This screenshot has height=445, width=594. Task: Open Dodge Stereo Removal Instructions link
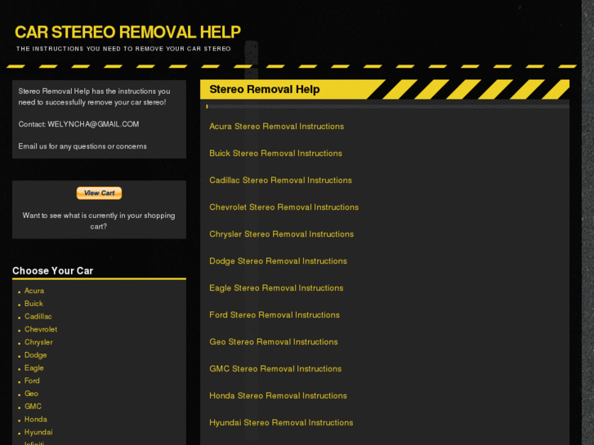(278, 261)
